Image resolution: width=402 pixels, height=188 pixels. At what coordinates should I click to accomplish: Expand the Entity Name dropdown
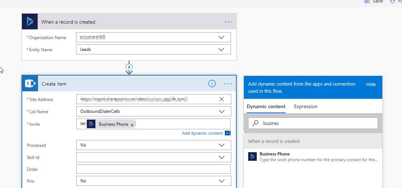coord(221,50)
